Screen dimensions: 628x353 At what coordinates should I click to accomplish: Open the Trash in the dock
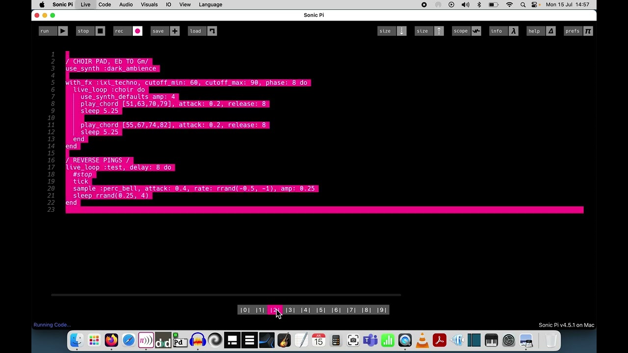(551, 340)
